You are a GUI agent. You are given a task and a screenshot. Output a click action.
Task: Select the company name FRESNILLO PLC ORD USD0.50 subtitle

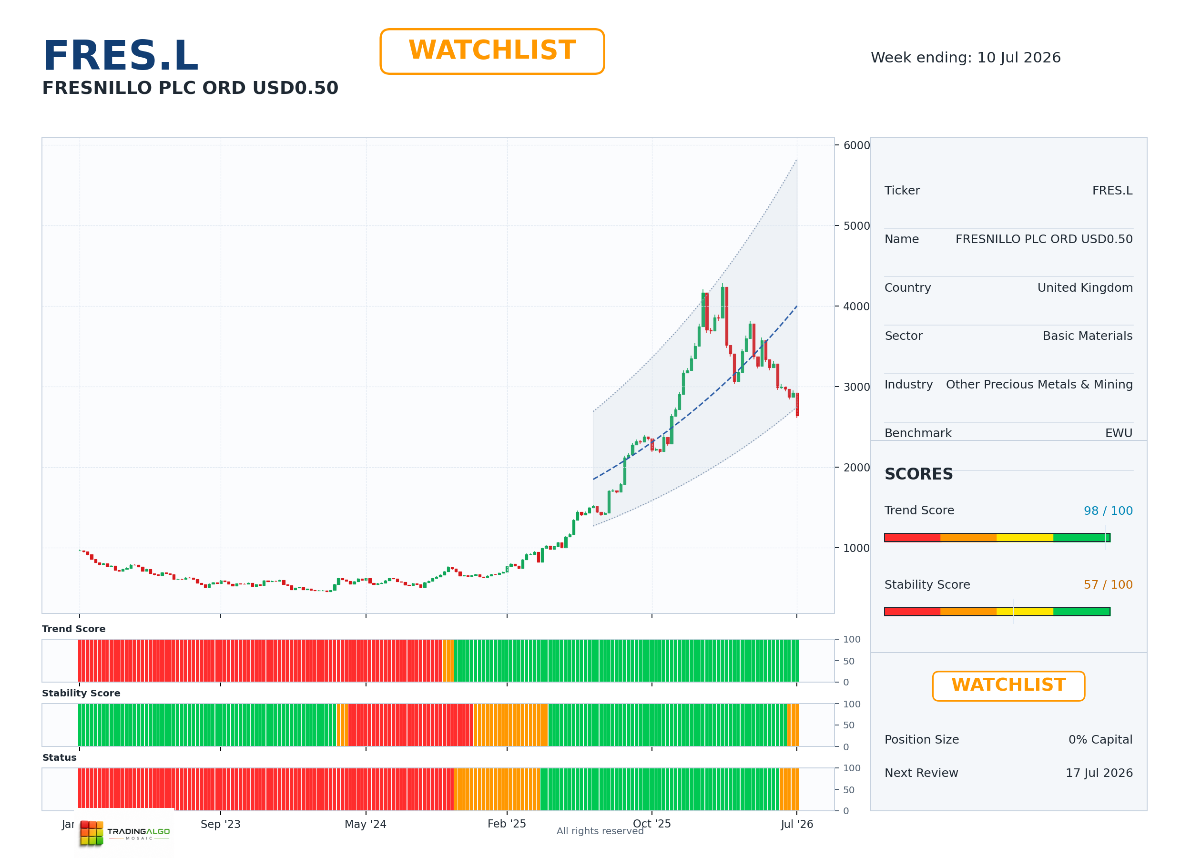(190, 88)
